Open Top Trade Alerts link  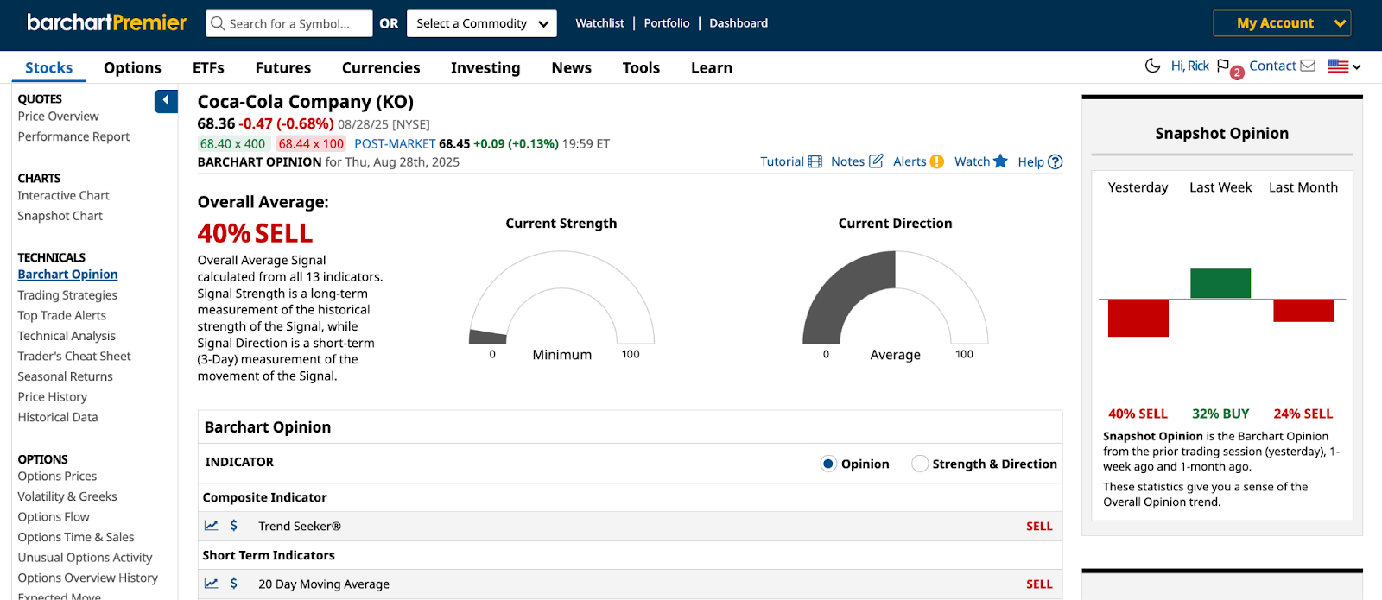pyautogui.click(x=61, y=315)
